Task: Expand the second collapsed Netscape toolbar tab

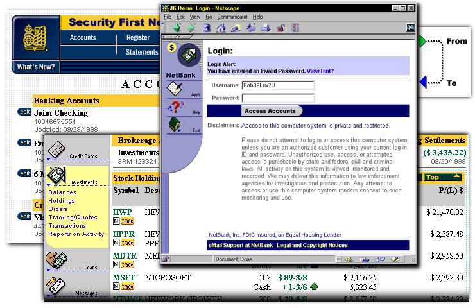Action: [x=186, y=37]
